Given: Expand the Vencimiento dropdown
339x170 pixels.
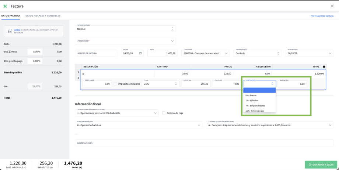Looking at the screenshot, I should point(330,53).
